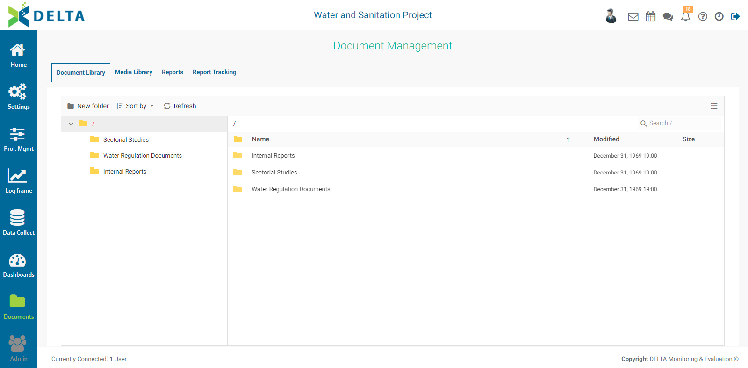Click the clock history icon

click(x=719, y=17)
